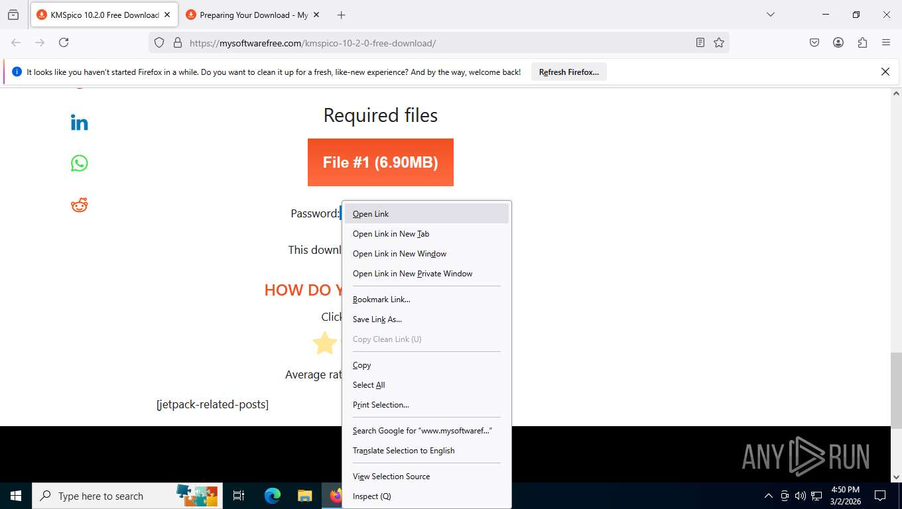Open the volume control in tray

[801, 496]
